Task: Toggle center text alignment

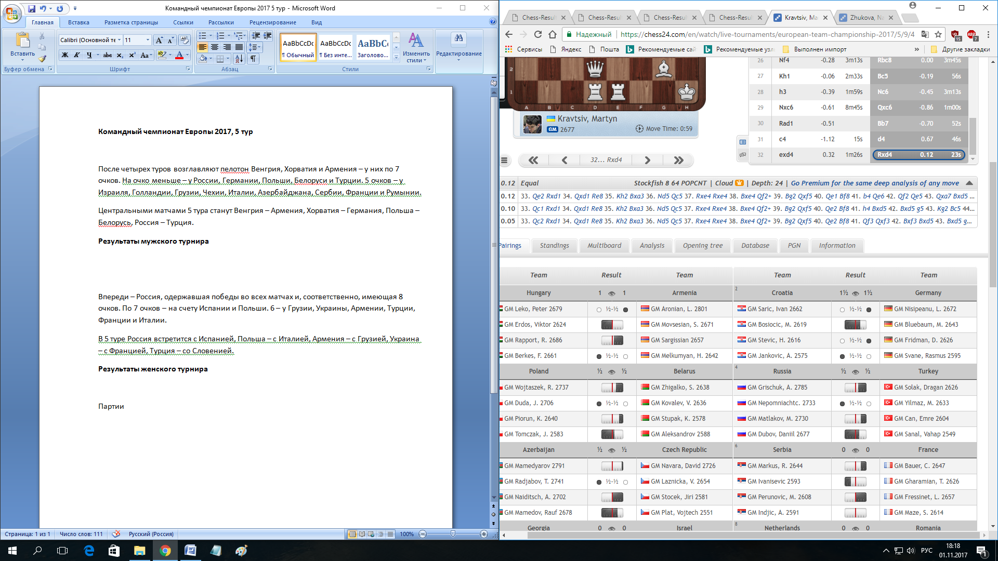Action: [215, 47]
